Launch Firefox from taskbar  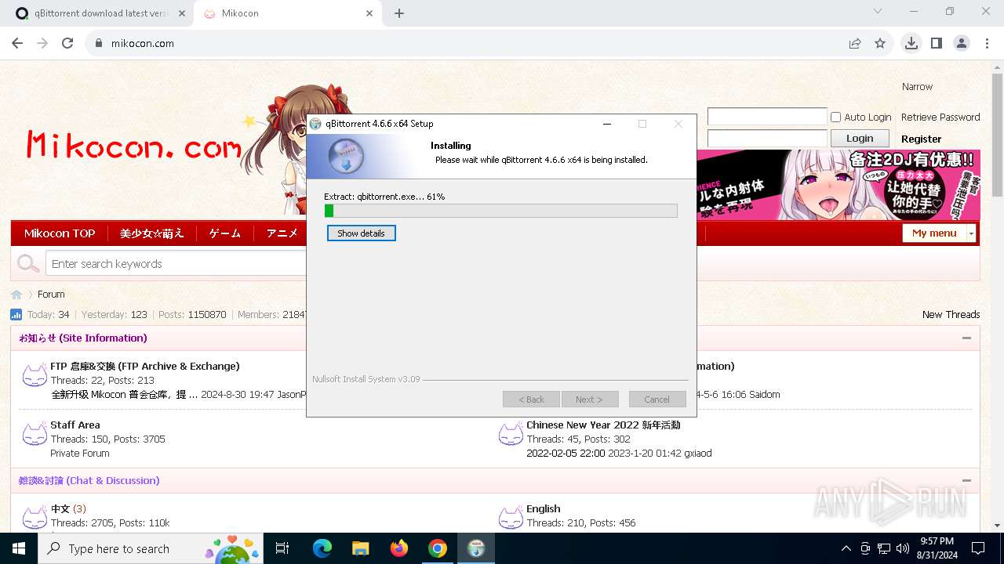pos(399,548)
